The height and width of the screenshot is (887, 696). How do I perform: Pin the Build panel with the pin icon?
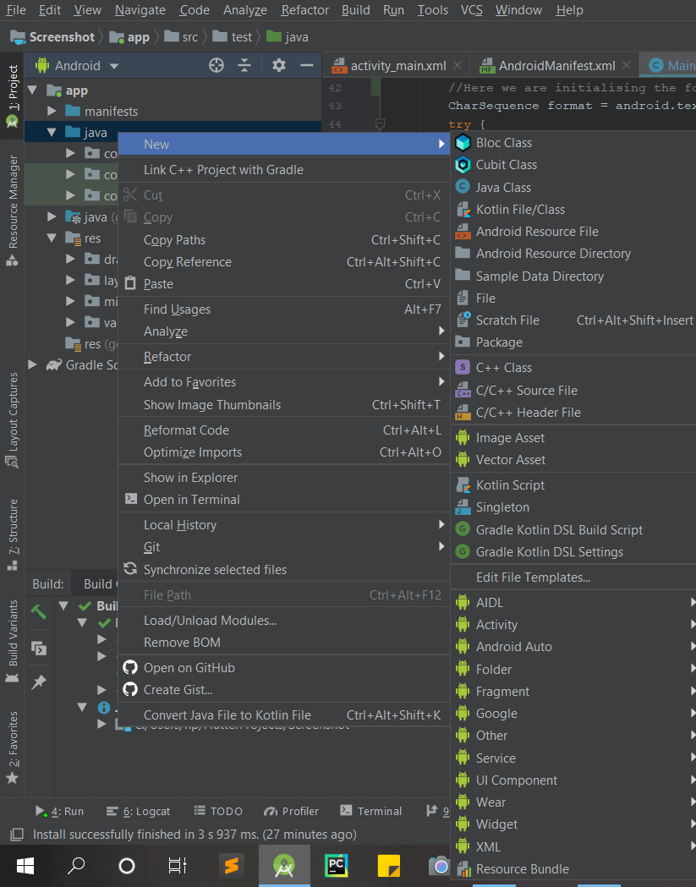[38, 682]
